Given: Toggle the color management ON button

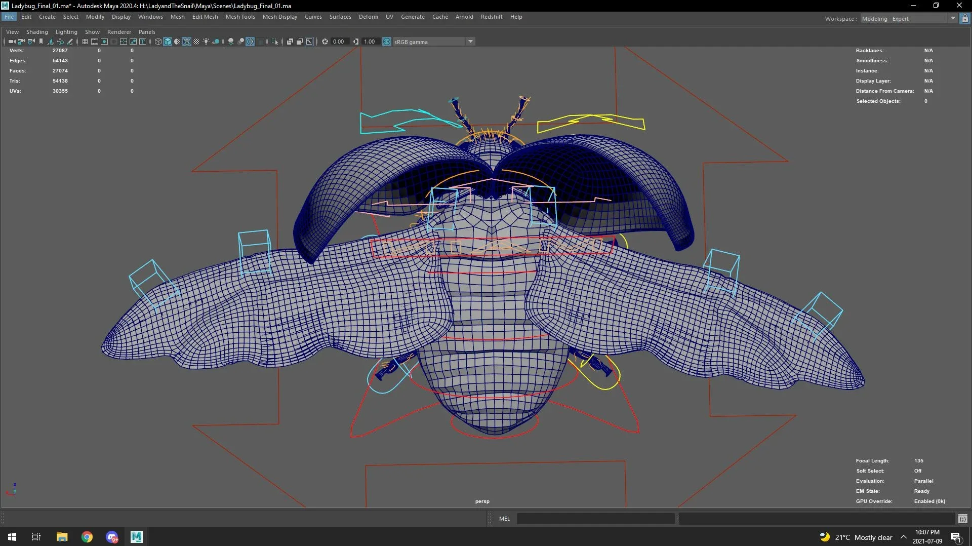Looking at the screenshot, I should click(x=387, y=42).
